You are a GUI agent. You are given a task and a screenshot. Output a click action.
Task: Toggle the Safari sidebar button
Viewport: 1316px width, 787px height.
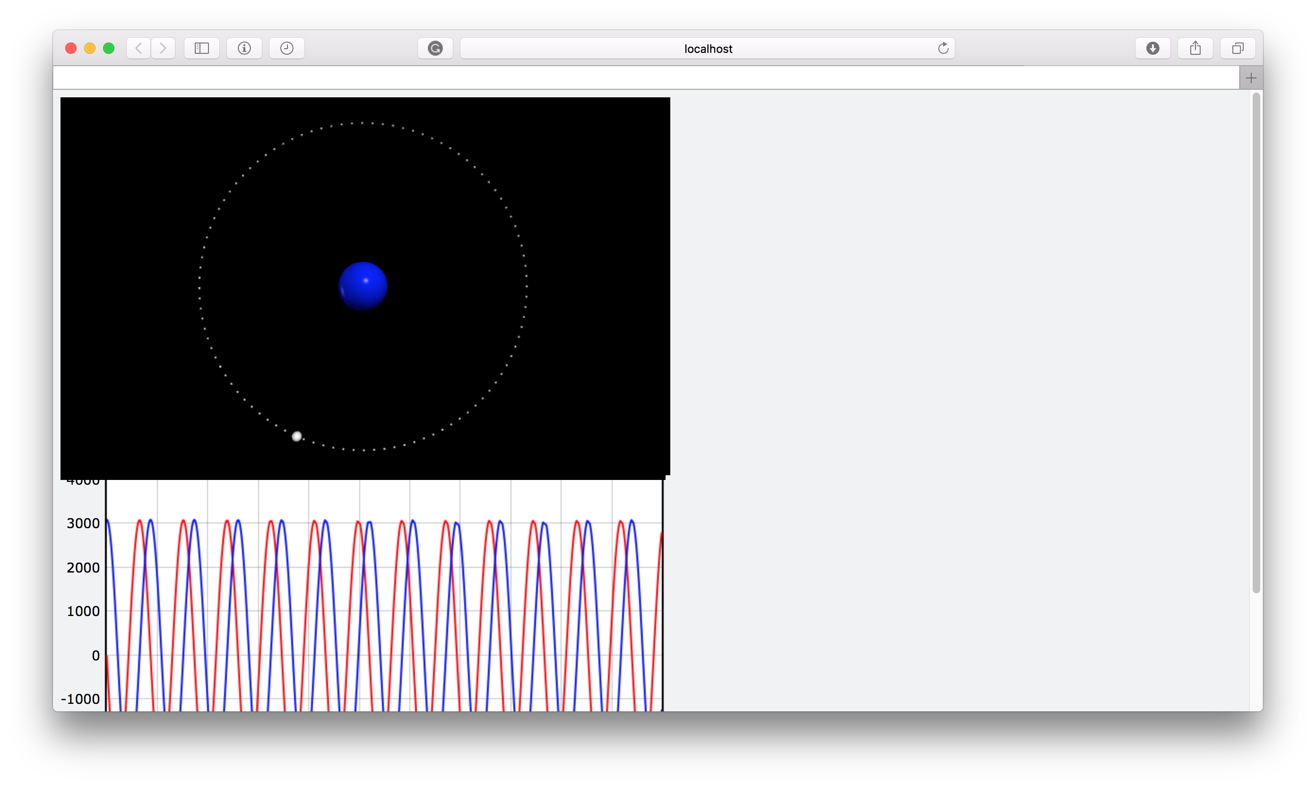[x=202, y=48]
